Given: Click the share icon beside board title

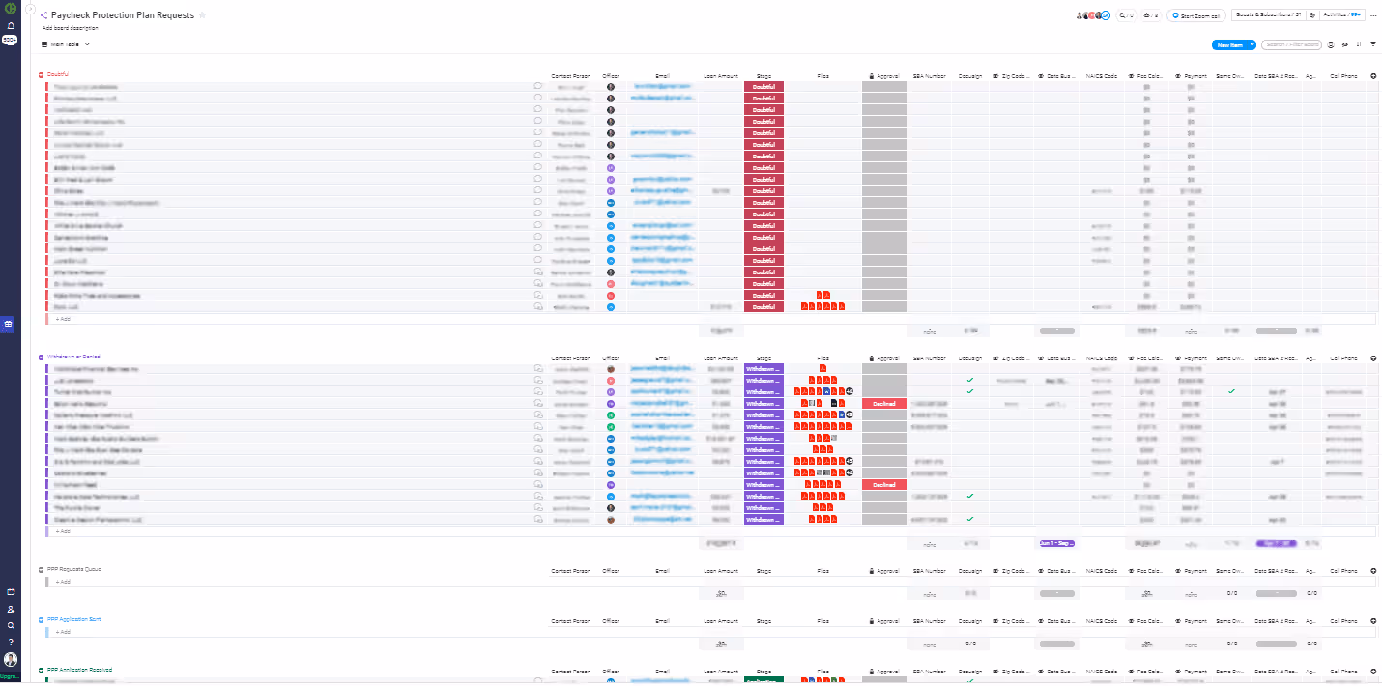Looking at the screenshot, I should point(44,15).
